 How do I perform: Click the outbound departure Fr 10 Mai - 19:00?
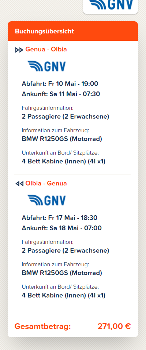tap(60, 84)
